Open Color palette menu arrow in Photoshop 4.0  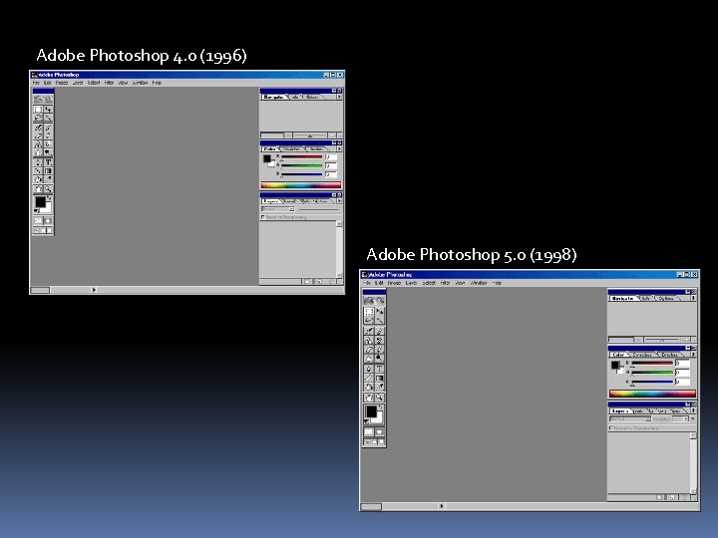click(x=340, y=148)
